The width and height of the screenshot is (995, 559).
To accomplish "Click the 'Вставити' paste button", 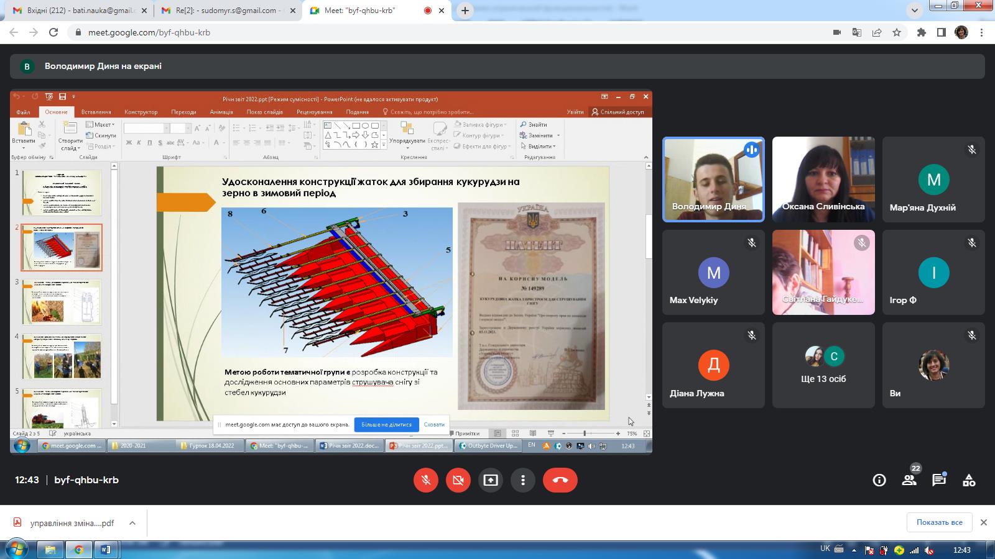I will point(24,133).
